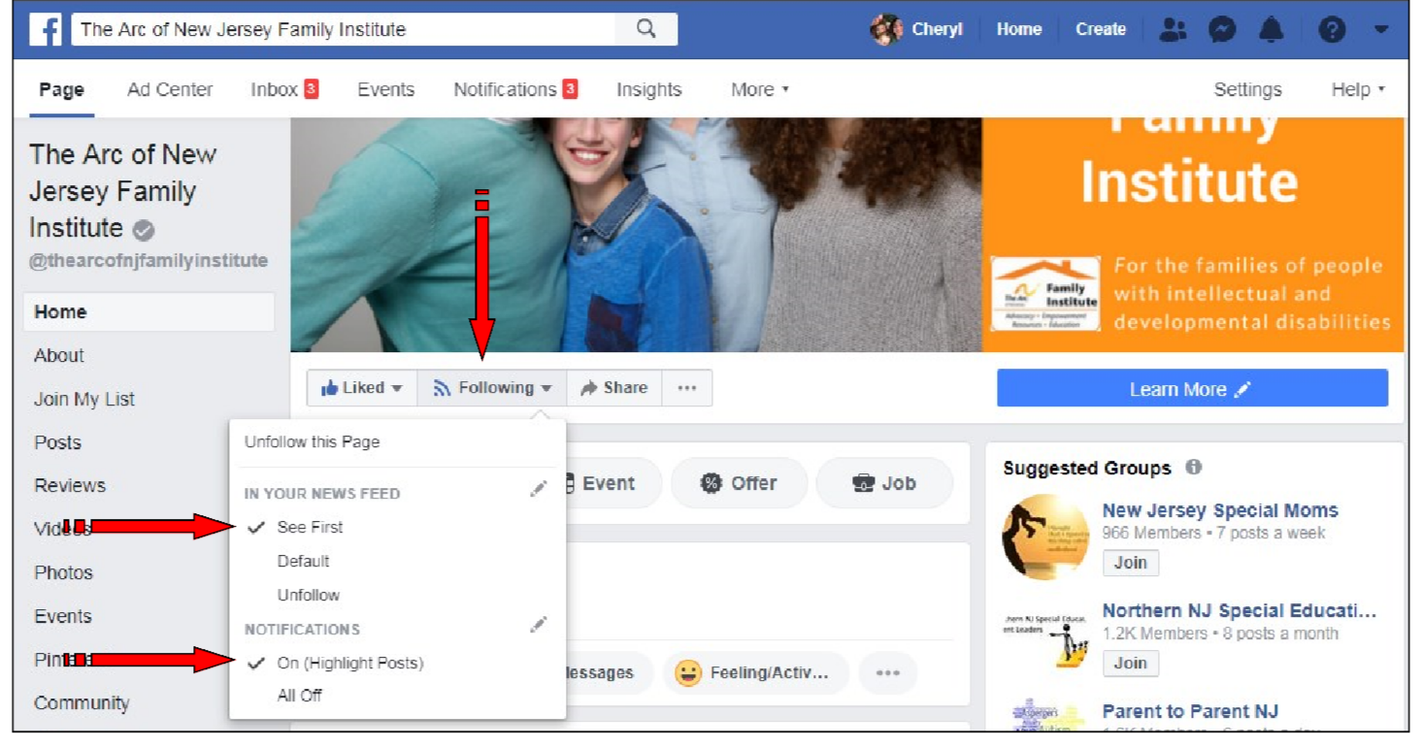Image resolution: width=1423 pixels, height=747 pixels.
Task: Click the @thearcofnjfamilyinstitute username
Action: point(149,261)
